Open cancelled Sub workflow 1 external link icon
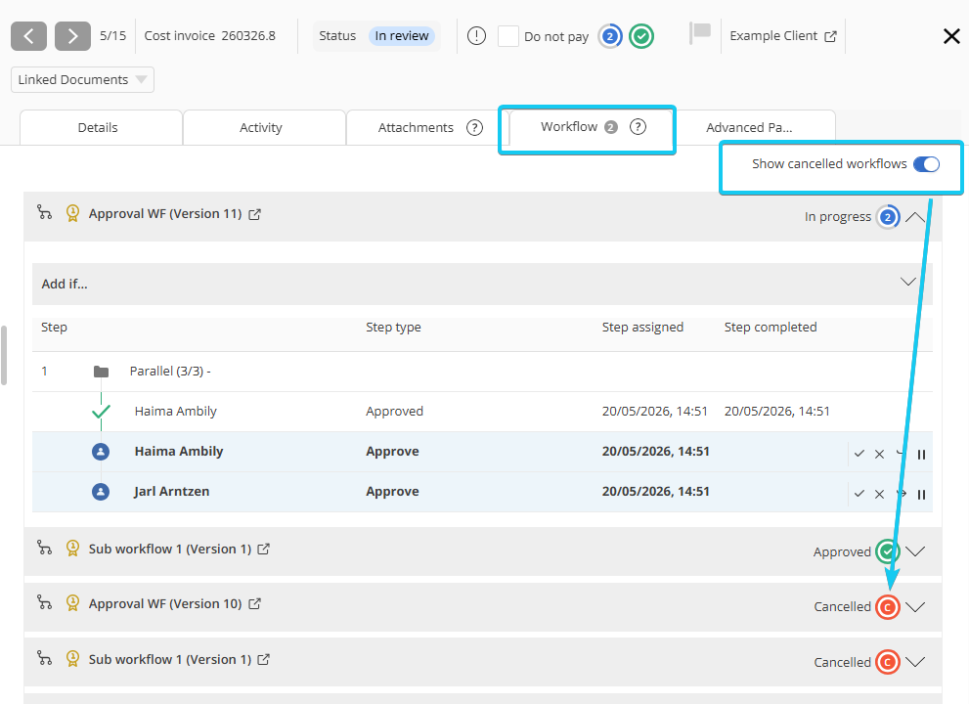Screen dimensions: 969x704 pos(264,659)
